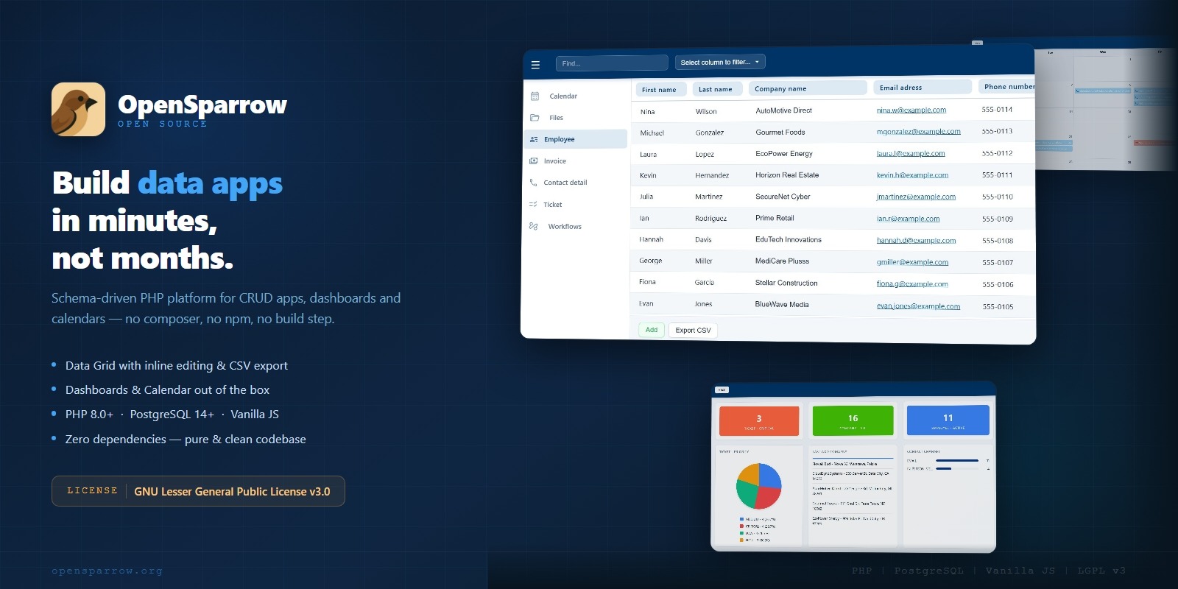The width and height of the screenshot is (1178, 589).
Task: Select the Horizon Real Estate company cell
Action: 787,175
